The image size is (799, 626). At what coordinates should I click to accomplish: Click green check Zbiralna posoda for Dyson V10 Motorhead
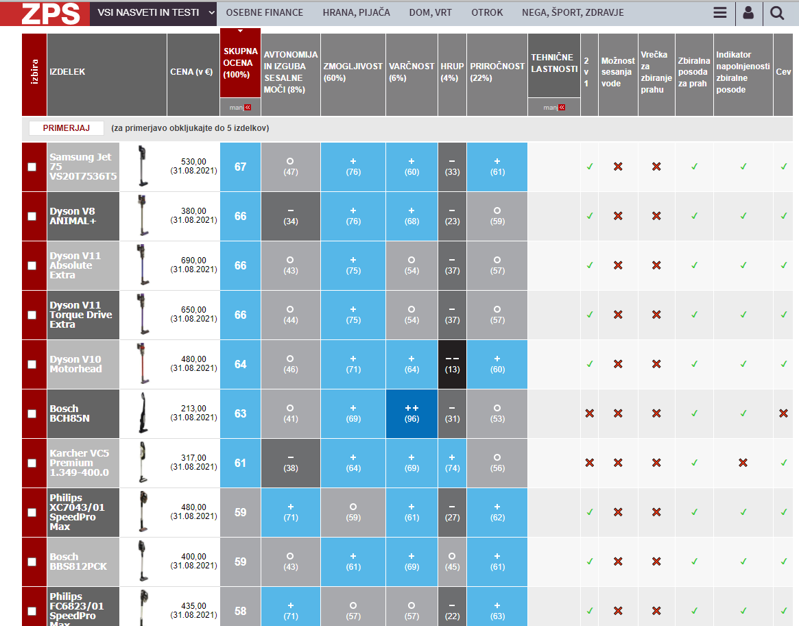[694, 364]
